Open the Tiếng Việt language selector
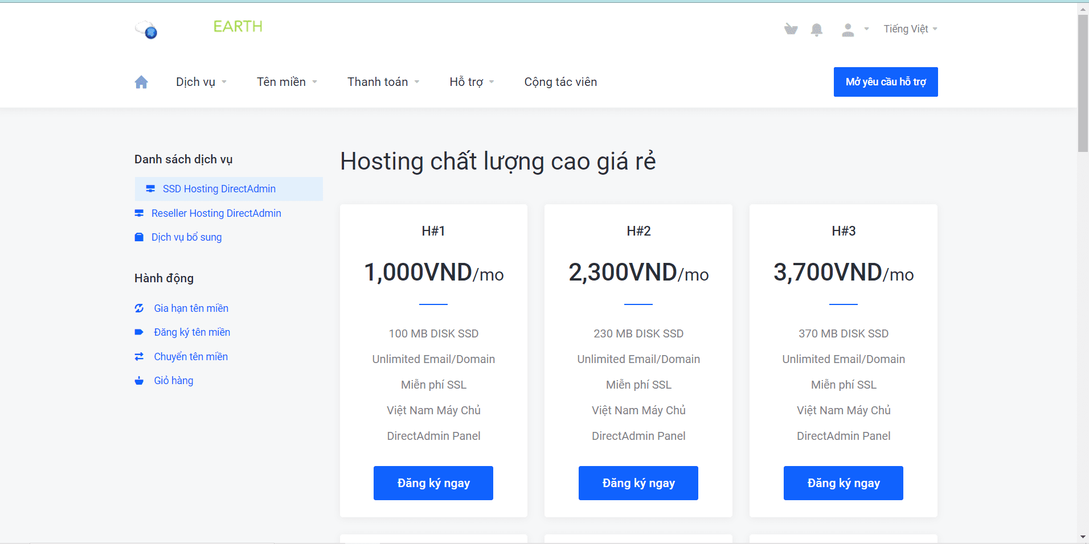The height and width of the screenshot is (544, 1089). coord(910,29)
